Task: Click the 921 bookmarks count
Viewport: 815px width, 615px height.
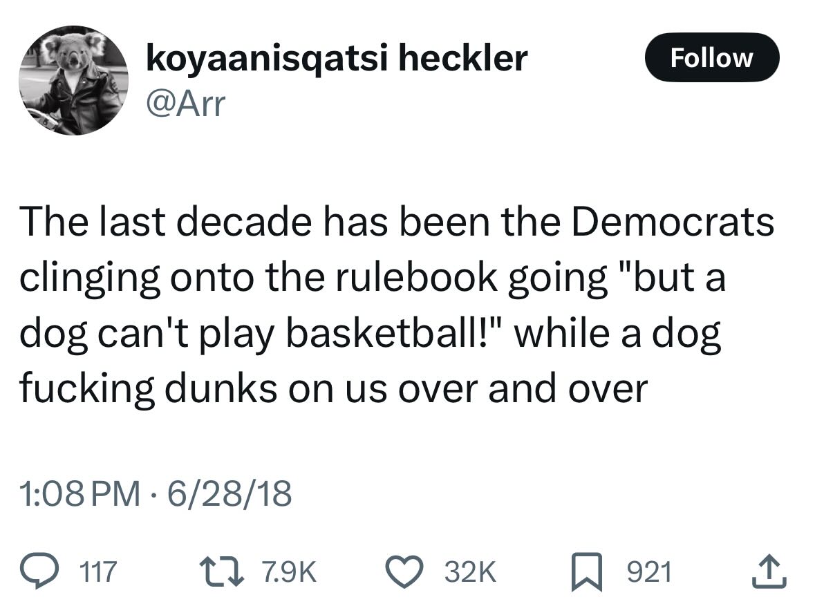Action: [x=648, y=571]
